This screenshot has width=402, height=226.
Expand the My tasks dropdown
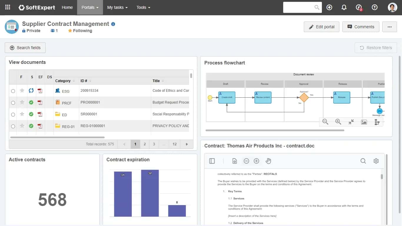117,7
